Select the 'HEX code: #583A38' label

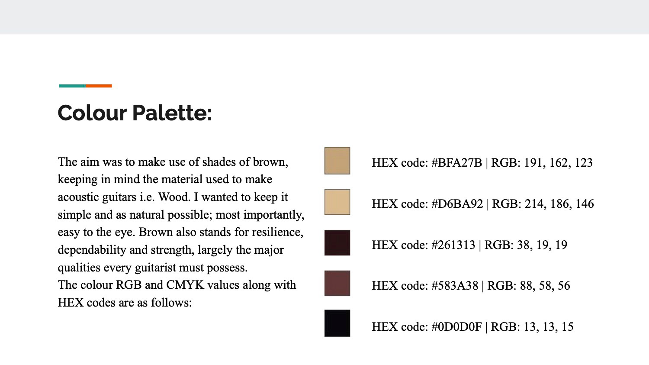click(x=425, y=286)
